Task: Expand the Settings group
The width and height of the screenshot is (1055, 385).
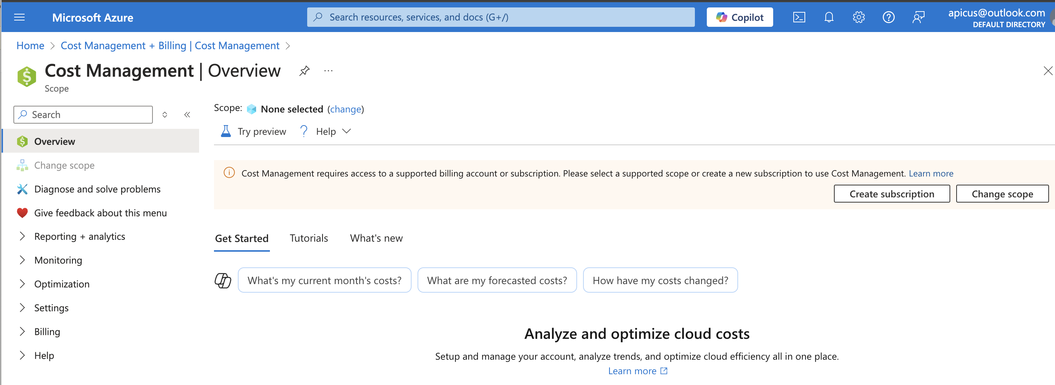Action: point(22,308)
